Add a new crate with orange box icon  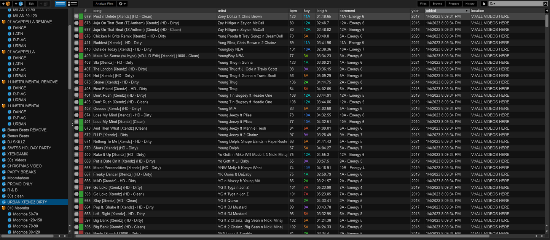[6, 4]
